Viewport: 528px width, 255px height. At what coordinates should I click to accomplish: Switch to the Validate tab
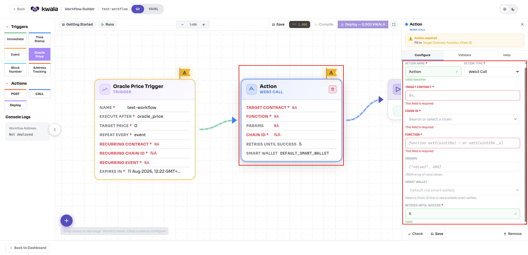464,55
